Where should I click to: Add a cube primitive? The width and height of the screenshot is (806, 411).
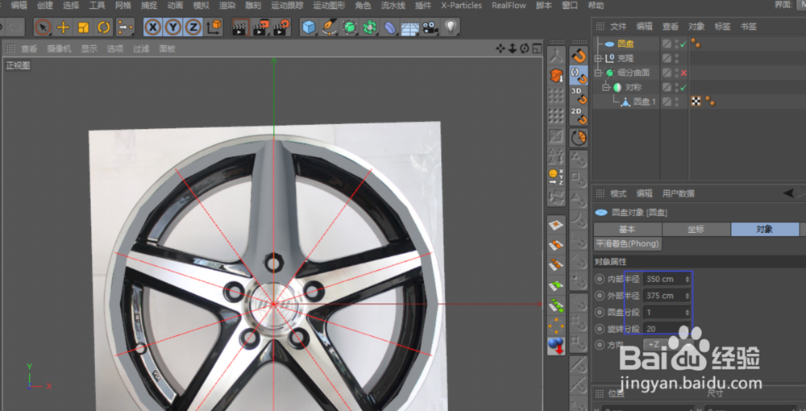pos(309,27)
